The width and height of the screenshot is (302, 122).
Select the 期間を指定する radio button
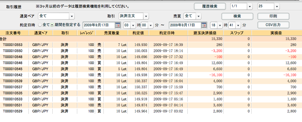point(52,25)
